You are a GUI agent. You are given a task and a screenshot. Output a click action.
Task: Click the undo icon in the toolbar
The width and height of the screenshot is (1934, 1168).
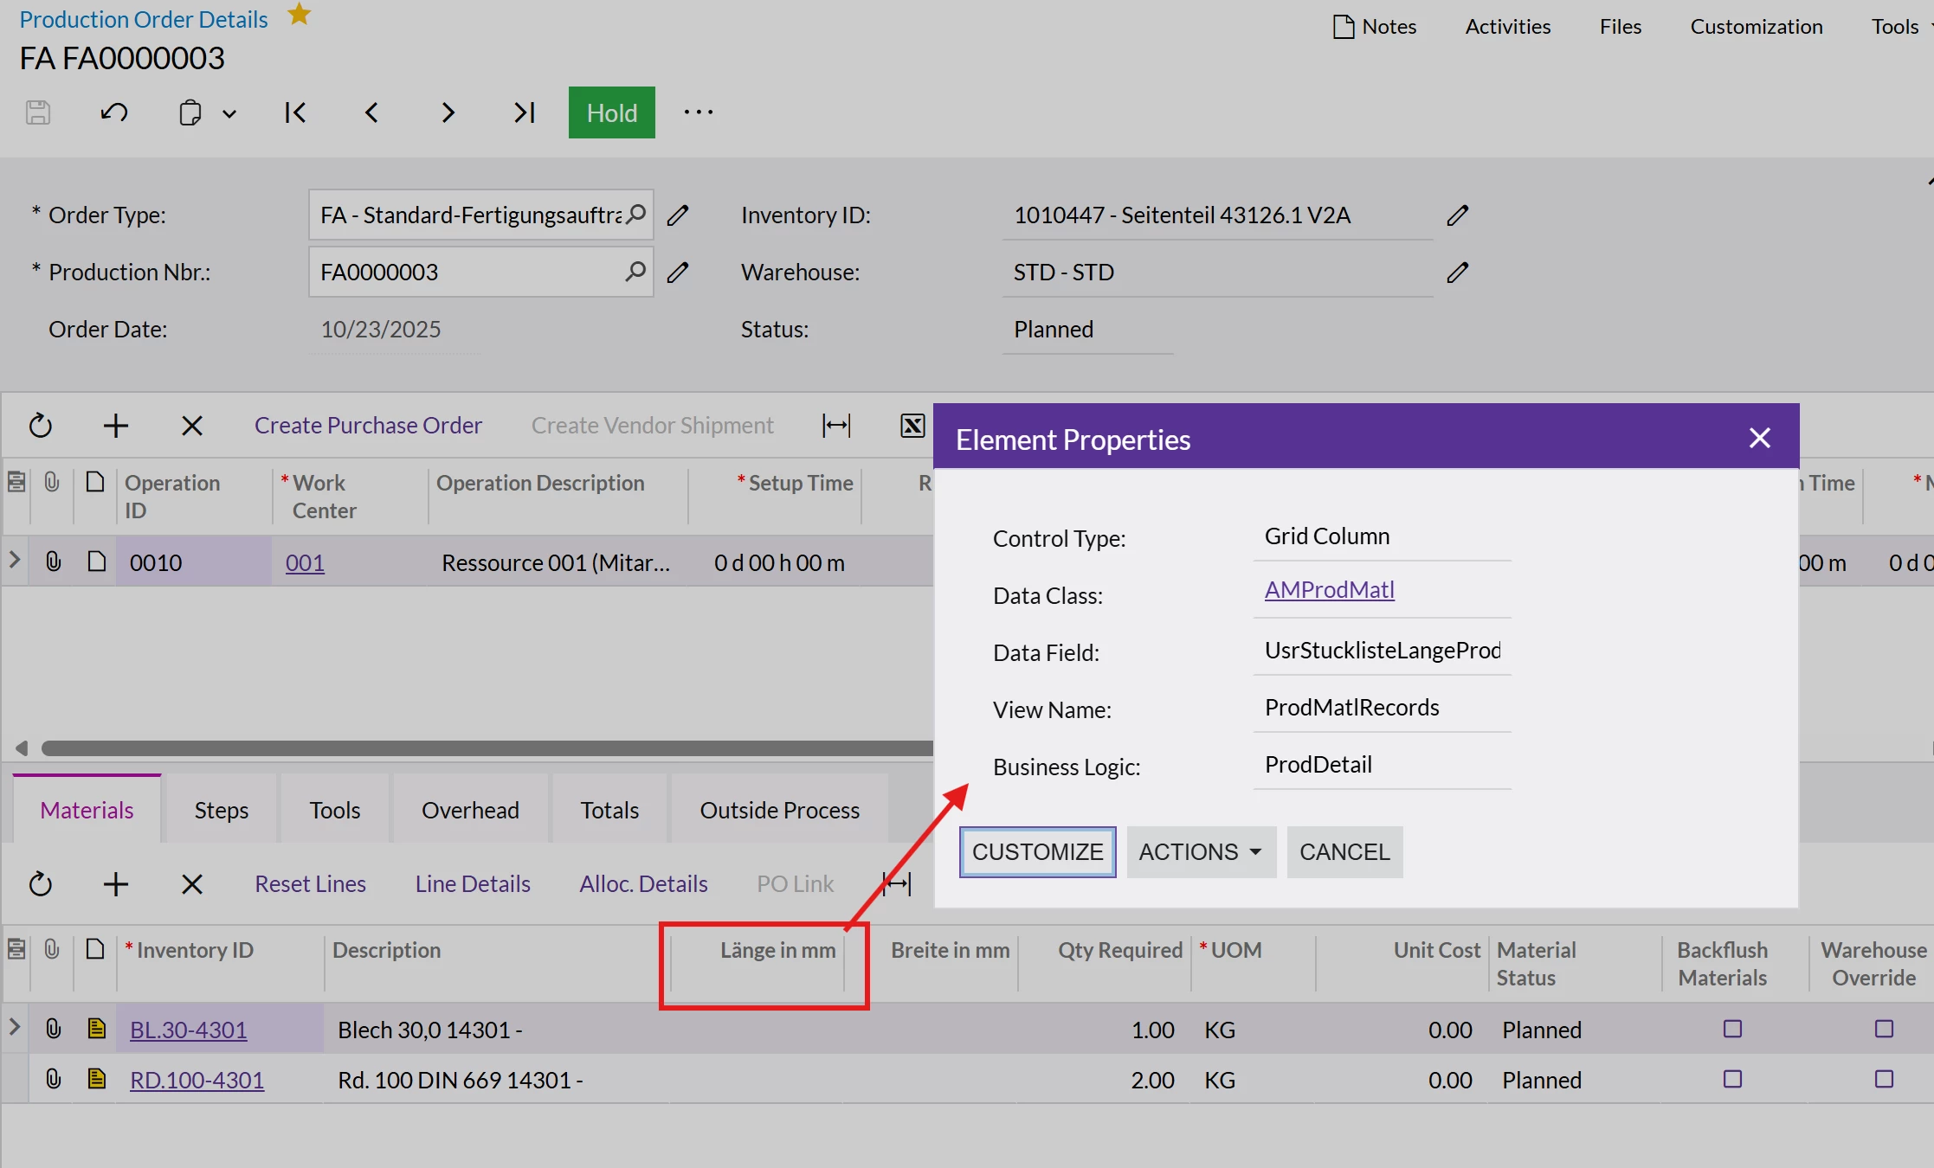point(114,112)
